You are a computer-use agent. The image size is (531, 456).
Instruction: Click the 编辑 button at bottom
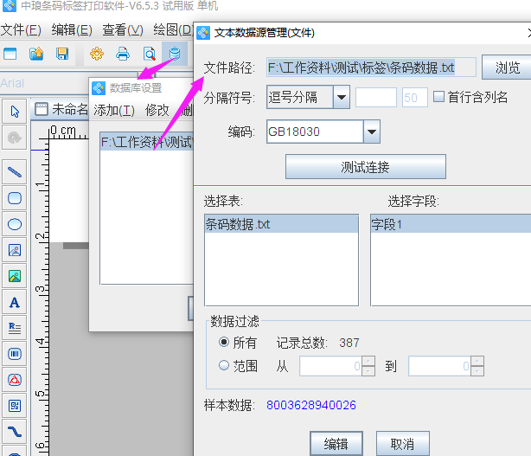[336, 444]
